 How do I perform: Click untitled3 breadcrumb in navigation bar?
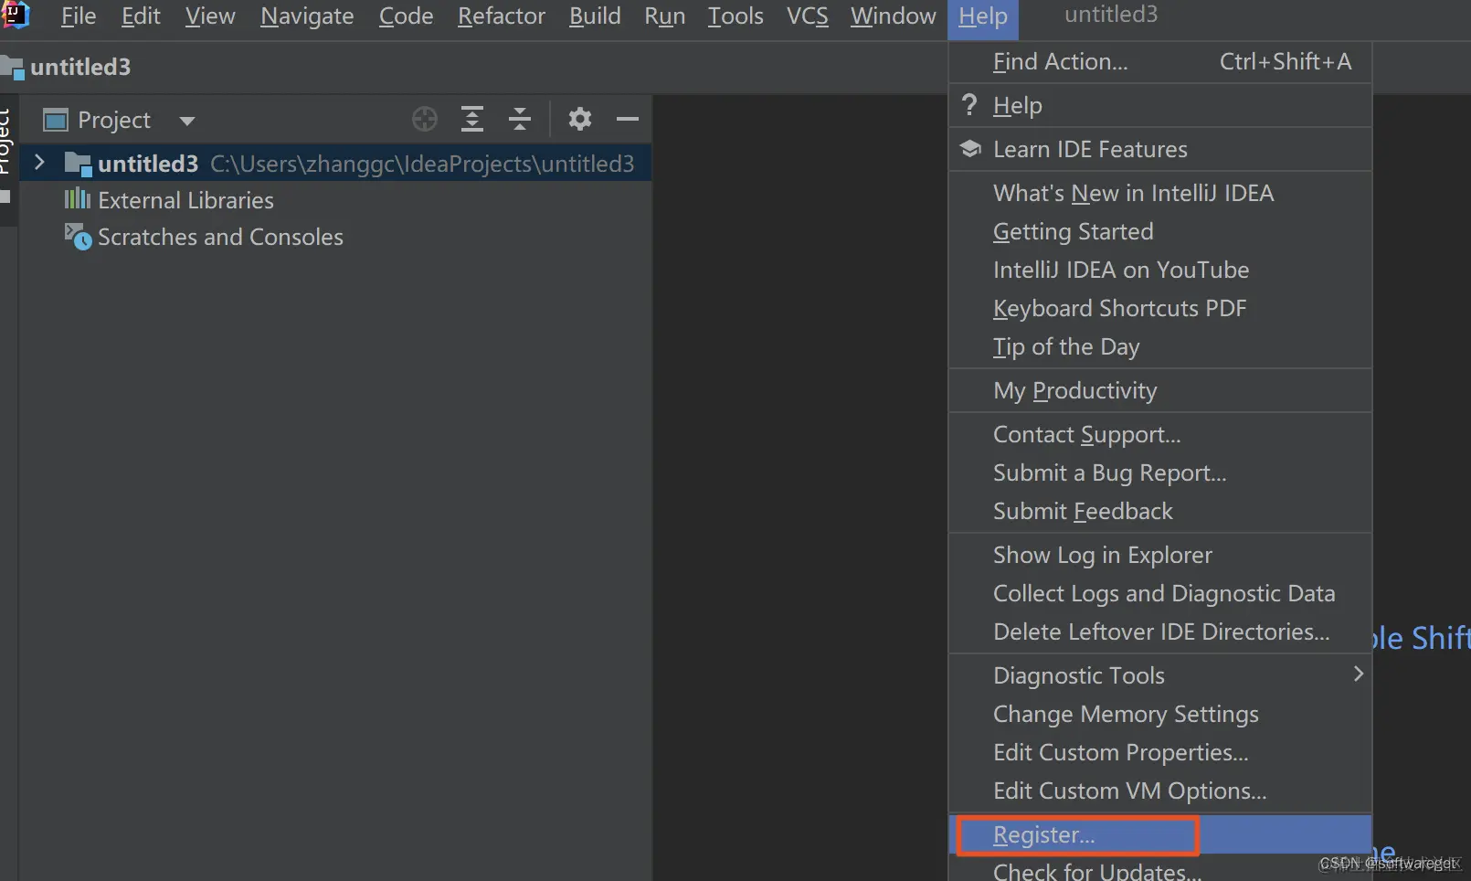(x=80, y=68)
